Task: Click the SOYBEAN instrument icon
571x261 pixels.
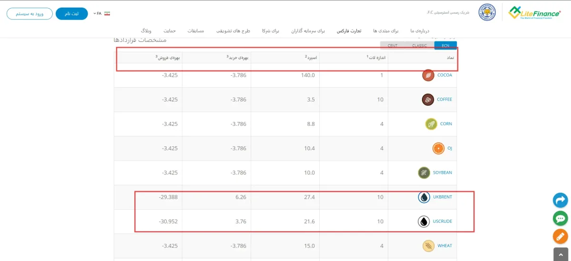Action: click(424, 172)
